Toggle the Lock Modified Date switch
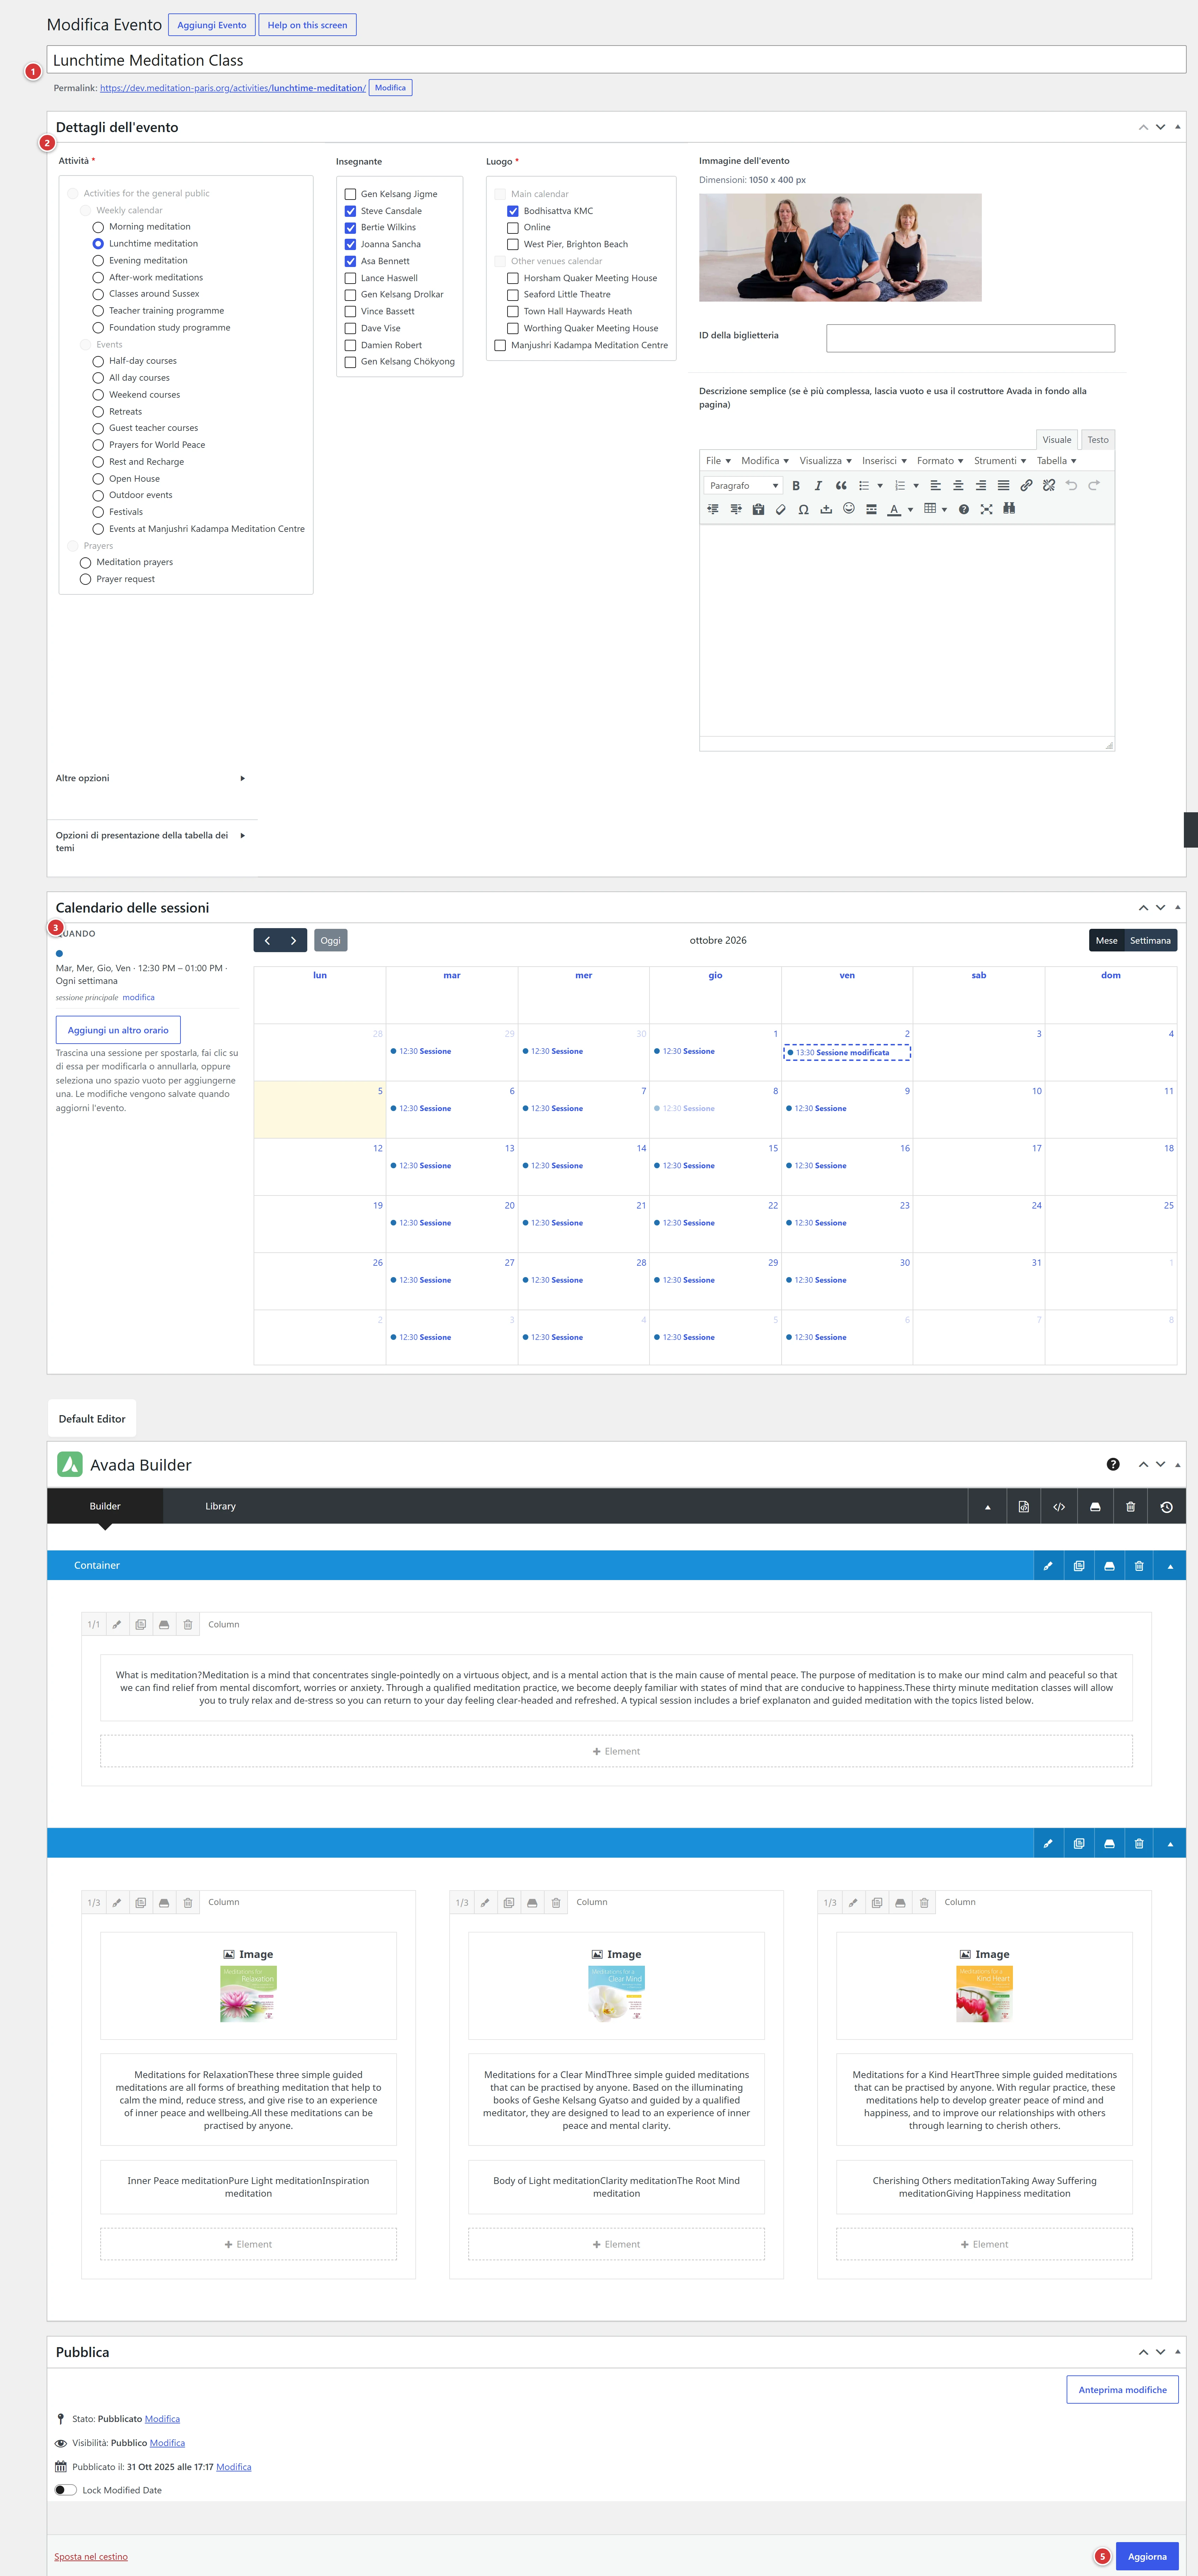 coord(66,2490)
